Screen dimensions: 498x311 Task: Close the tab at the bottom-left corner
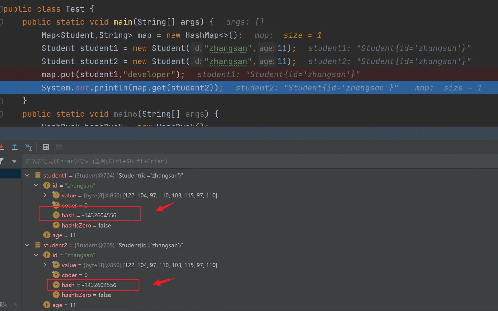pos(16,304)
